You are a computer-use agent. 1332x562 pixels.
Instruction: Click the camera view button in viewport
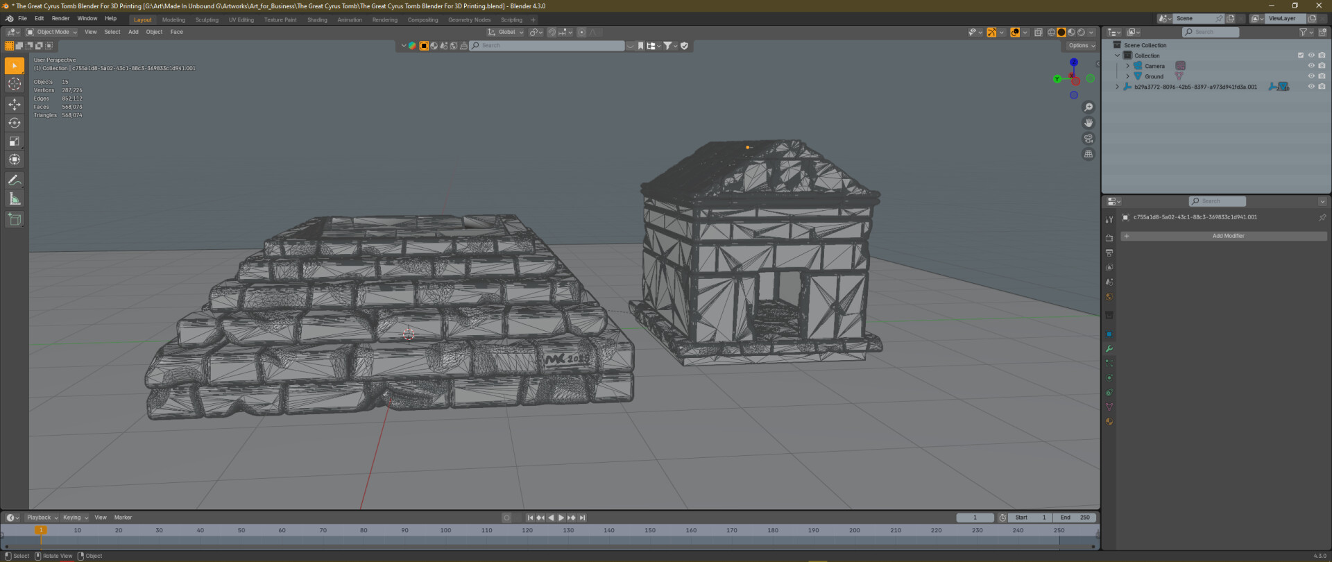[x=1088, y=139]
